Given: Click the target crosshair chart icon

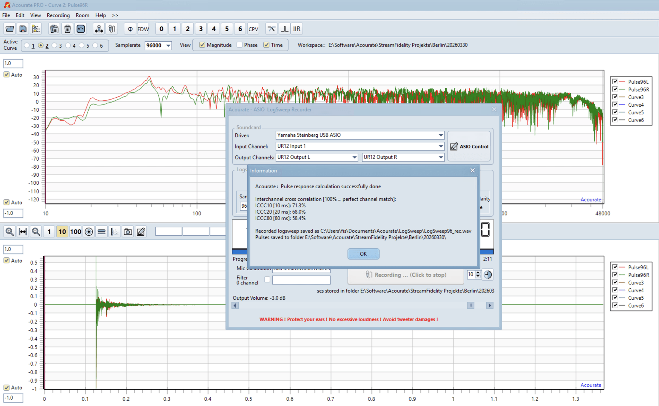Looking at the screenshot, I should coord(89,232).
